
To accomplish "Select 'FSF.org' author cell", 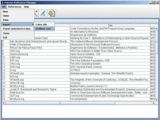I will (x=40, y=60).
